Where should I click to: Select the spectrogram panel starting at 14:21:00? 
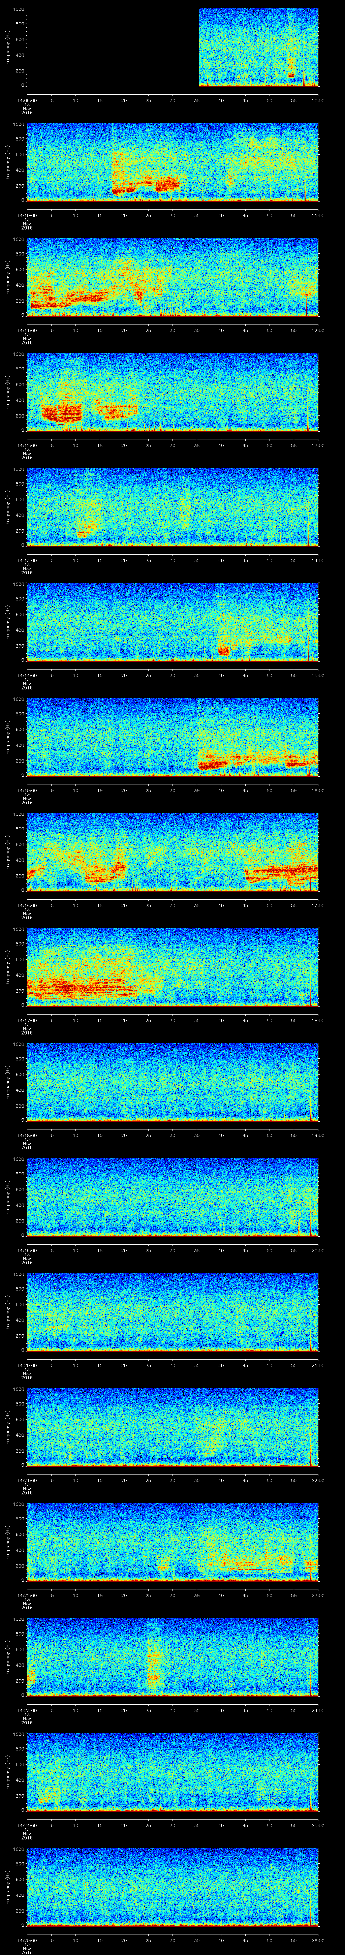[x=173, y=1427]
